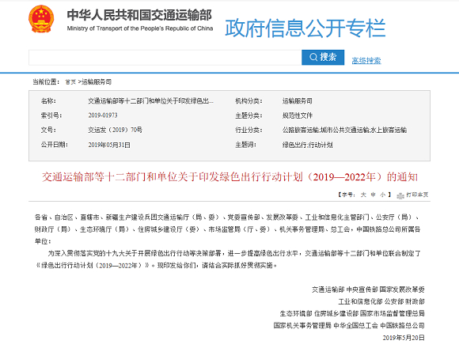This screenshot has width=459, height=348.
Task: Click the 打印本页 print link
Action: click(x=417, y=195)
